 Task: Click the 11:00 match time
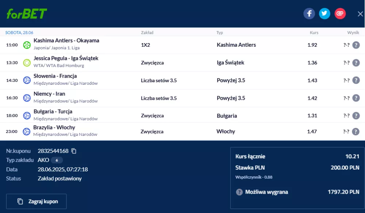tap(12, 45)
